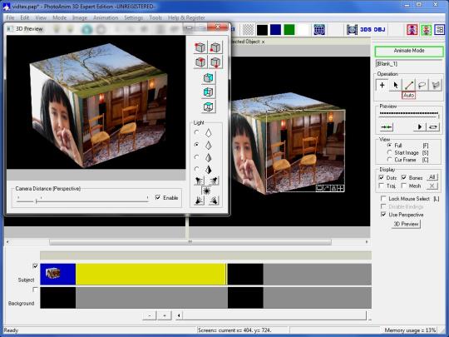Play the animation preview
This screenshot has width=449, height=337.
point(420,126)
